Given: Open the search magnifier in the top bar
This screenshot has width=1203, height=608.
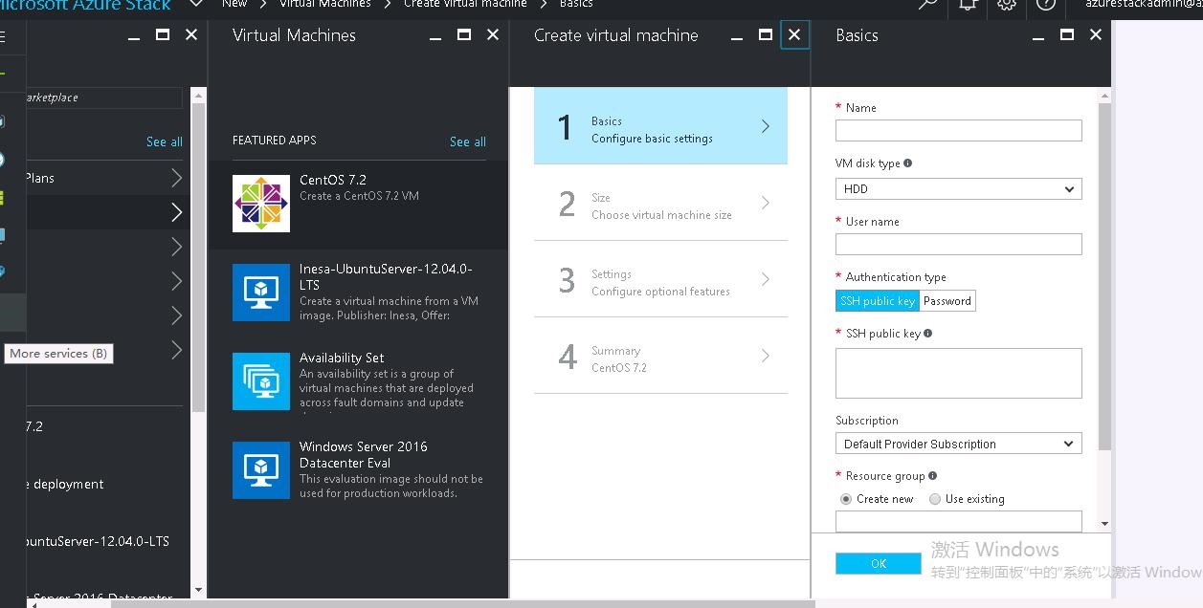Looking at the screenshot, I should tap(926, 5).
